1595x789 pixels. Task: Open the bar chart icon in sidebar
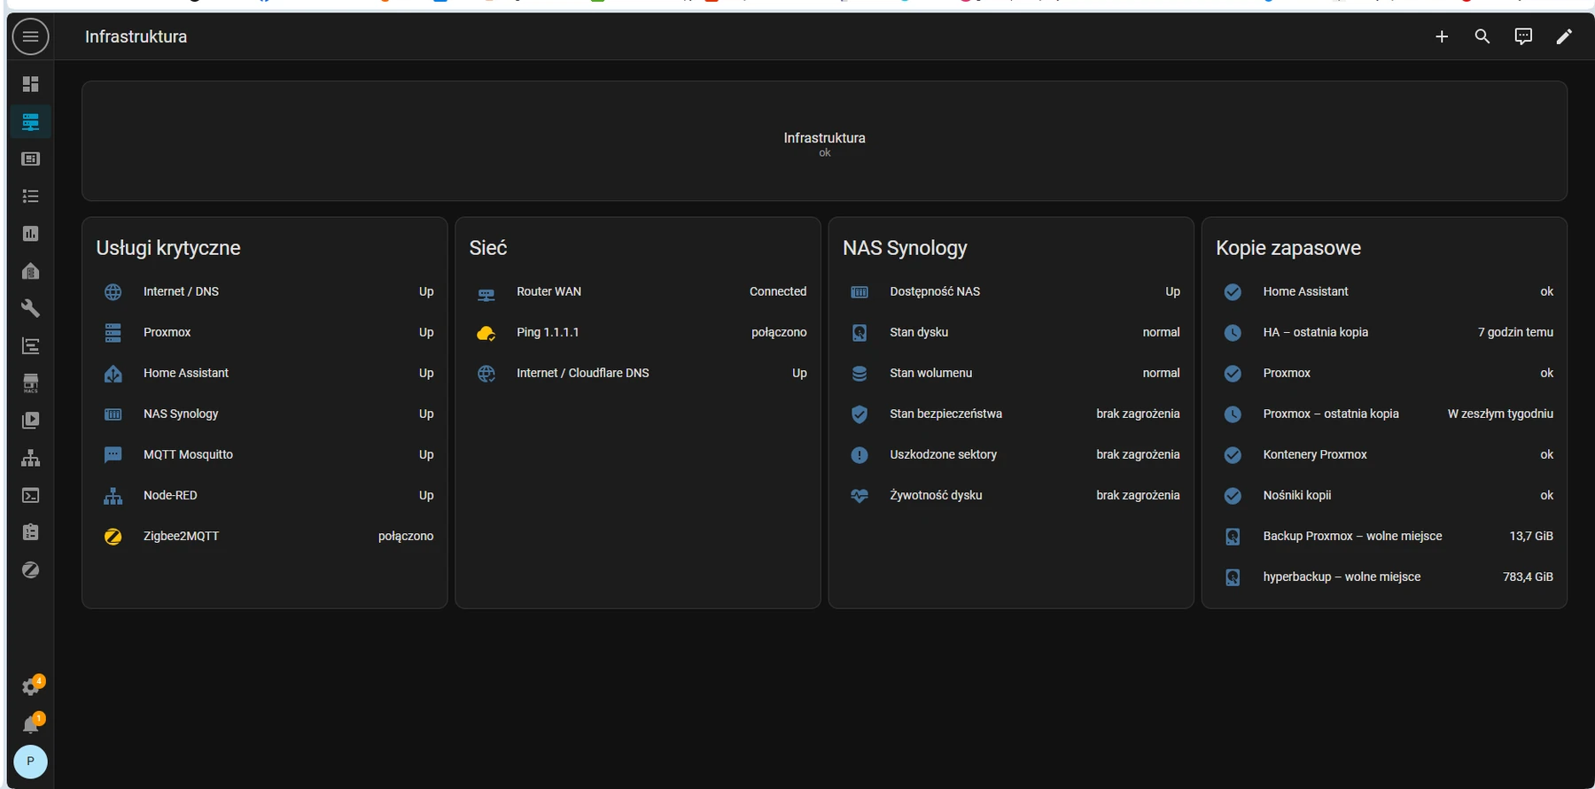[x=30, y=234]
